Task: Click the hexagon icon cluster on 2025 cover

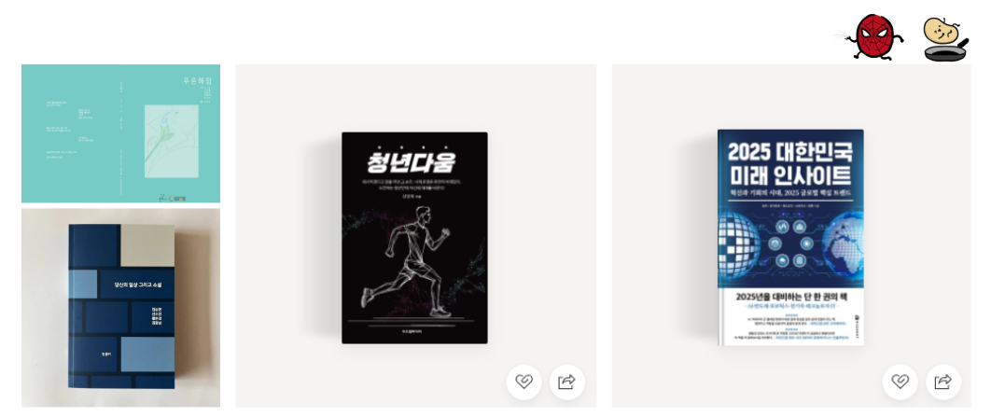Action: pos(790,243)
